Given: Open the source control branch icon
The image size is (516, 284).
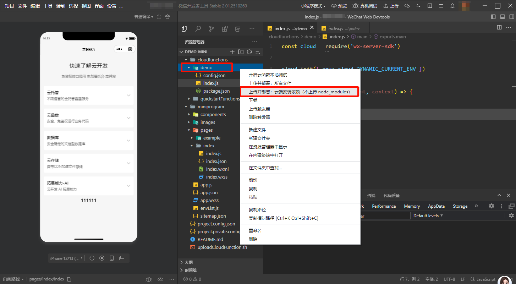Looking at the screenshot, I should pos(212,29).
